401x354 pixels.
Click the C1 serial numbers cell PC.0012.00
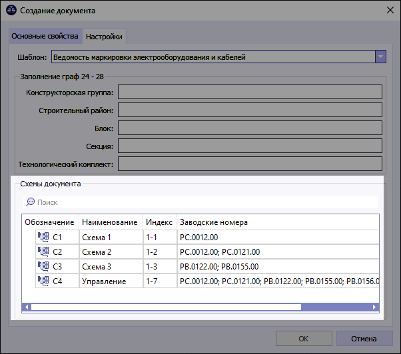pos(278,238)
